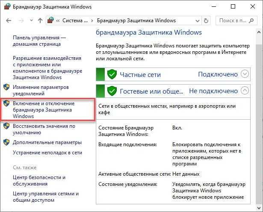
Task: Click the 'Нет данных' value
Action: coord(186,174)
